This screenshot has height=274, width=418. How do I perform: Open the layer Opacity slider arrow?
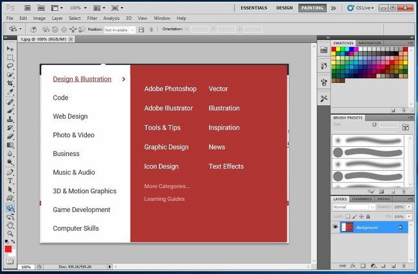[x=409, y=207]
